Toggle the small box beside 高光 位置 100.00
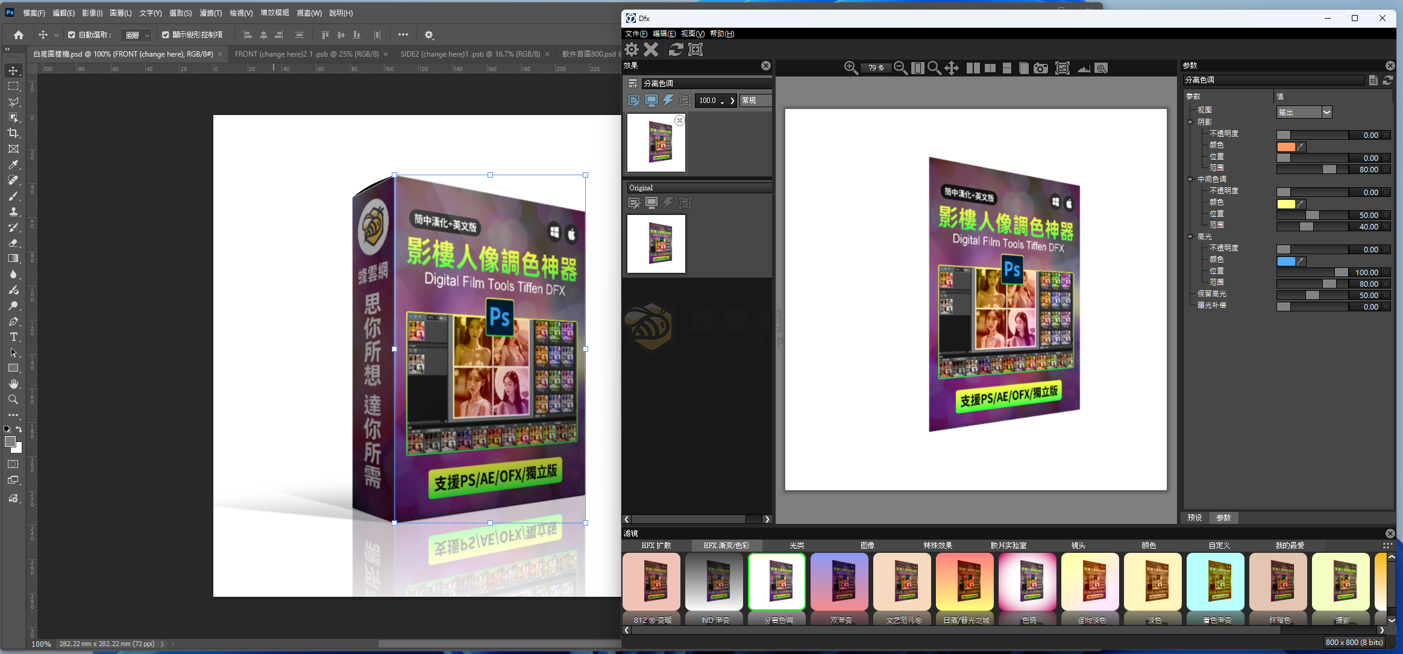 [x=1386, y=272]
